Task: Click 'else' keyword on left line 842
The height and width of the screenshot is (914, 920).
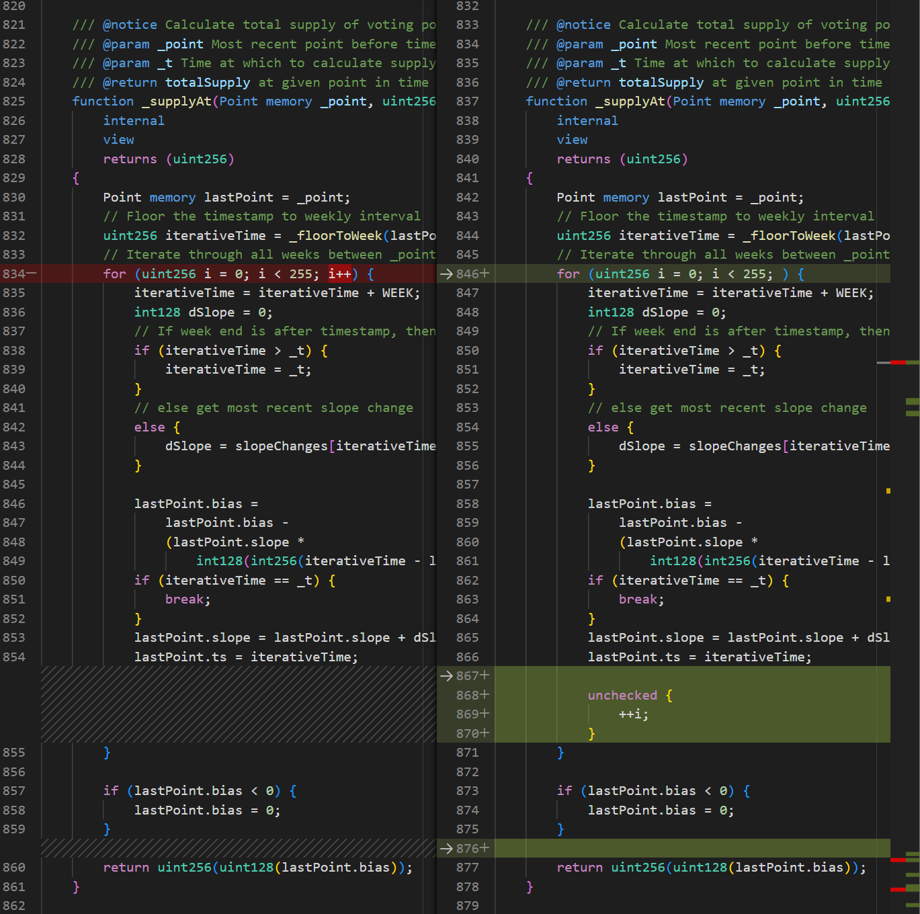Action: click(150, 427)
